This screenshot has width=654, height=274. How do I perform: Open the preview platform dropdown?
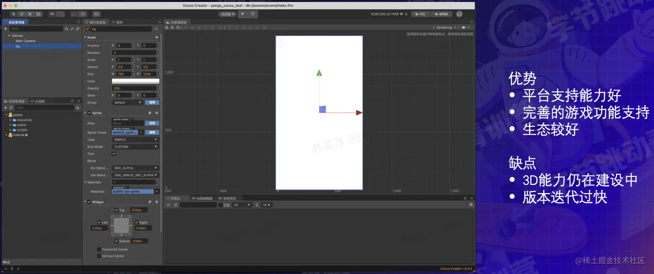coord(228,14)
